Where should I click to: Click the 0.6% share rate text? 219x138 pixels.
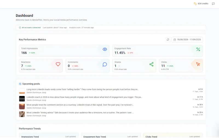120,69
